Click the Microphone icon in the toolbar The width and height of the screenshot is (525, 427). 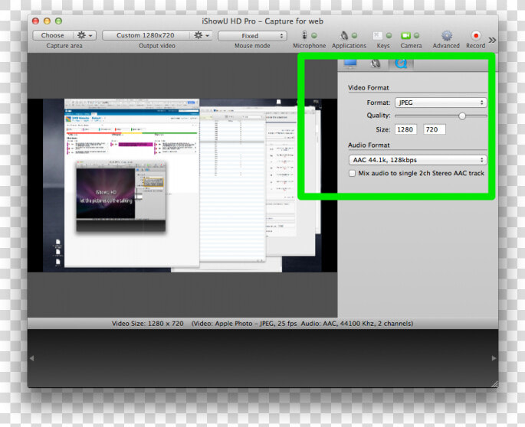coord(304,34)
